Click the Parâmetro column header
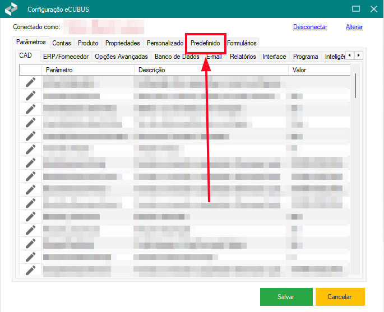This screenshot has width=384, height=312. 87,70
